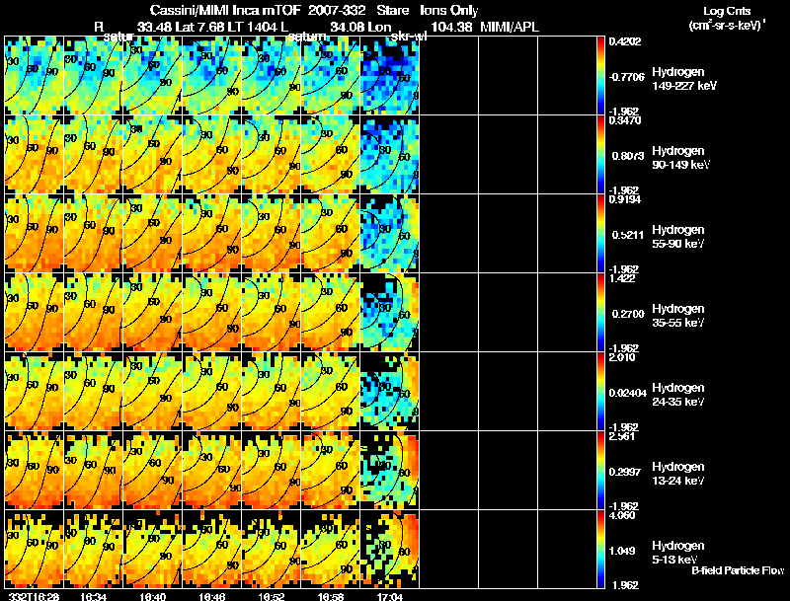This screenshot has width=790, height=601.
Task: Click the '0.4202' color bar maximum
Action: coord(625,41)
